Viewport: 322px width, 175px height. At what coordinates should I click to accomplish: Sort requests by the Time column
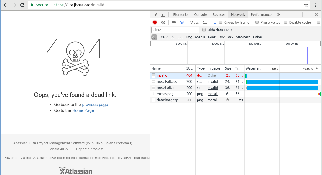pyautogui.click(x=239, y=68)
